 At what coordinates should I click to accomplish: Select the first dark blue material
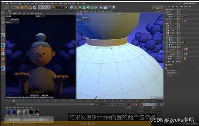pos(8,113)
